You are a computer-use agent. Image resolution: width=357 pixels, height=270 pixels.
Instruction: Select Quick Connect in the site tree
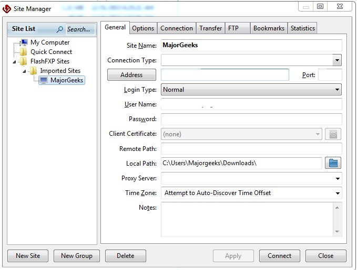coord(51,52)
